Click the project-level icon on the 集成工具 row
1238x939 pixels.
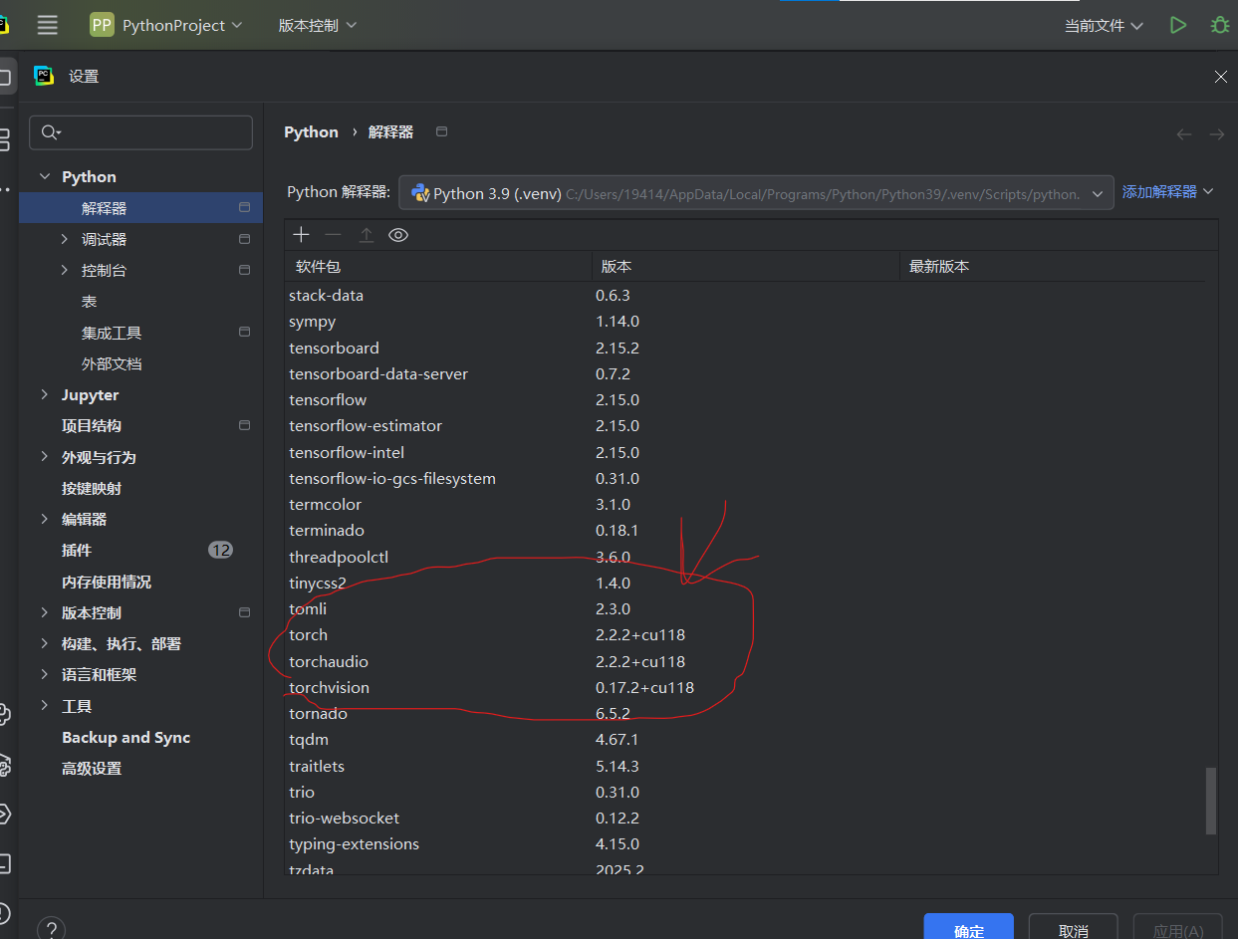tap(244, 332)
